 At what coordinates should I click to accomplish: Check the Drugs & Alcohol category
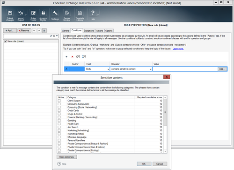[x=59, y=114]
